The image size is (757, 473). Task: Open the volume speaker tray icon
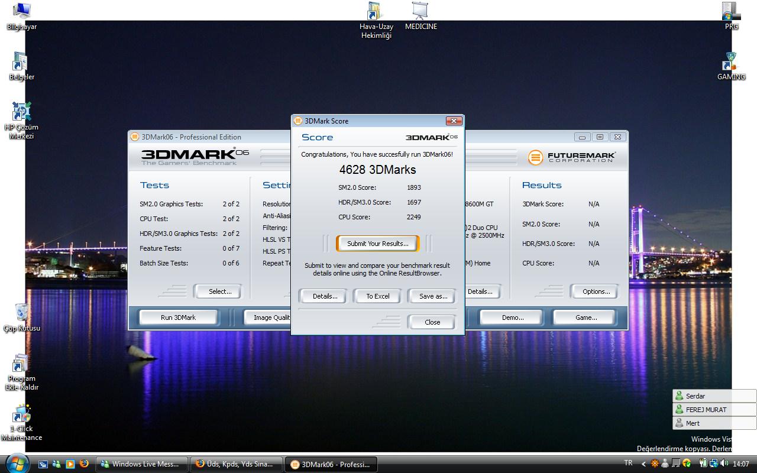point(724,464)
